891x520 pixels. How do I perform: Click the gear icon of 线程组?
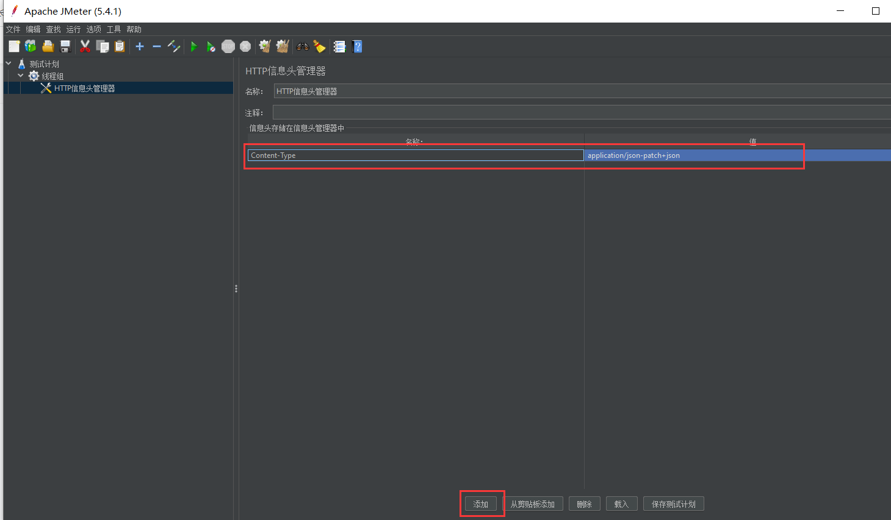click(x=34, y=76)
